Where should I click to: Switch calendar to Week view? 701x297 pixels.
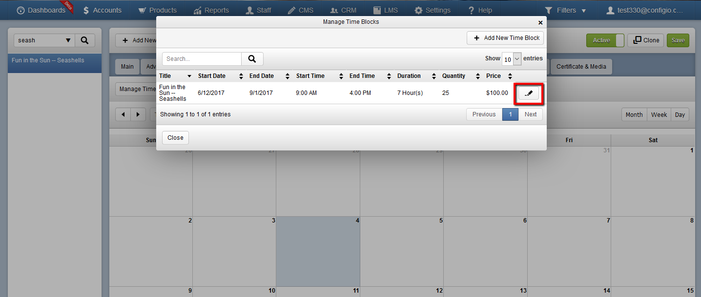pyautogui.click(x=659, y=115)
